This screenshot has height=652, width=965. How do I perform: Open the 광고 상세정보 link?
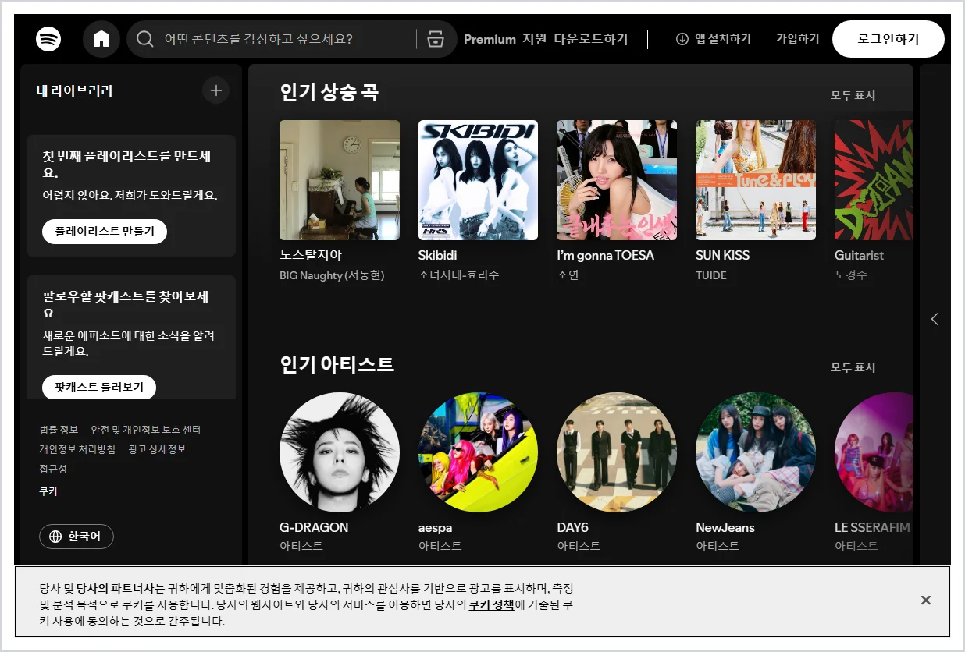157,449
